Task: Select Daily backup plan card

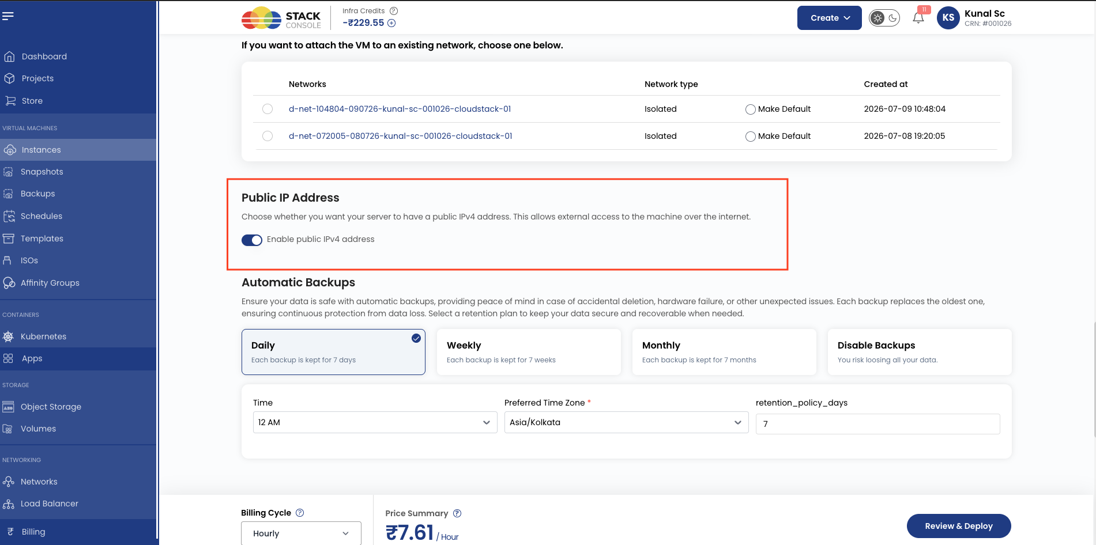Action: (333, 352)
